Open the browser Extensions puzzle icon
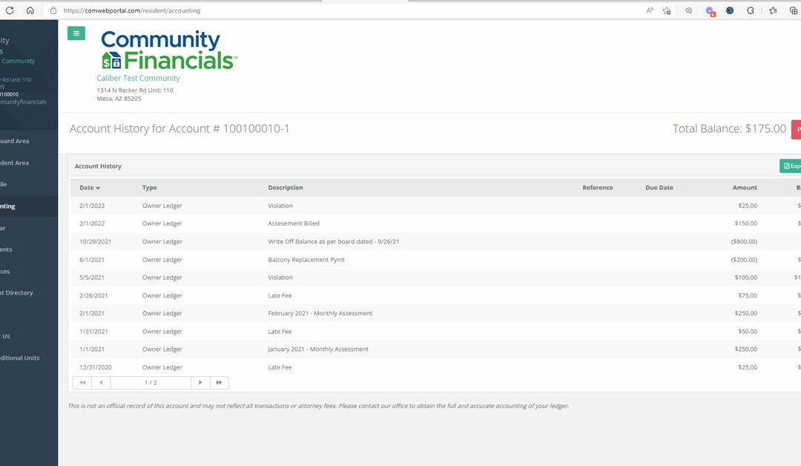801x466 pixels. [751, 10]
